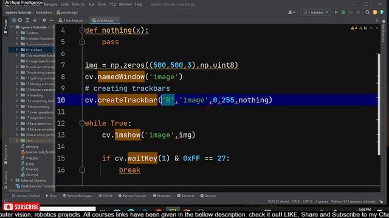Collapse the 'while True' fold marker on line 12
Viewport: 389px width, 218px height.
82,123
